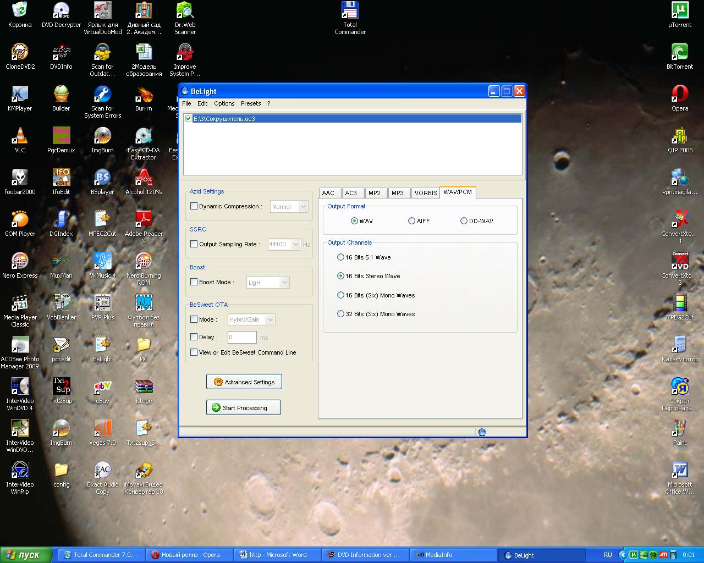Screen dimensions: 704x563
Task: Select the MPEG2Cut icon beside DGIndex
Action: pyautogui.click(x=102, y=224)
